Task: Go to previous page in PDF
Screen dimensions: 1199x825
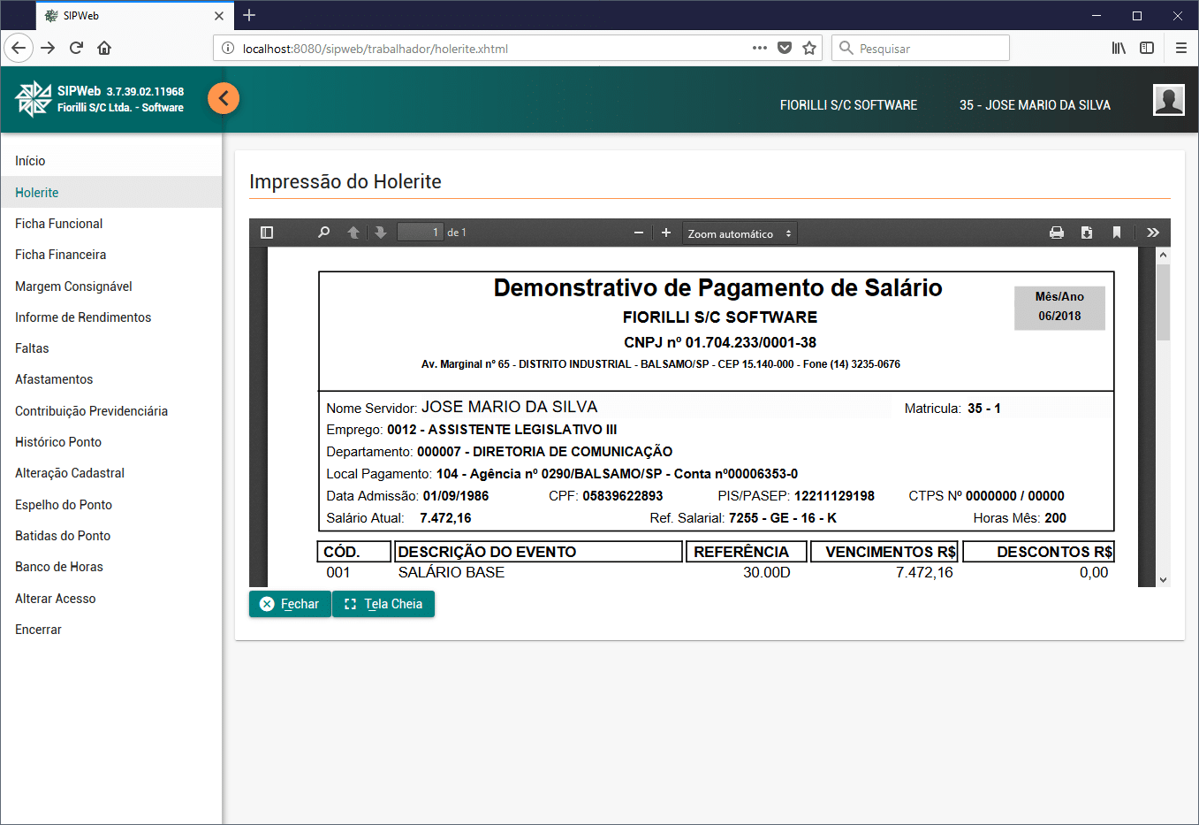Action: [x=353, y=233]
